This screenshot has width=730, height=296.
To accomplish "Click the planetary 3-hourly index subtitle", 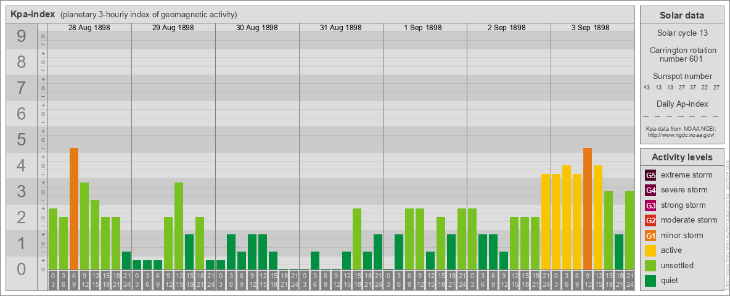I will click(x=149, y=14).
